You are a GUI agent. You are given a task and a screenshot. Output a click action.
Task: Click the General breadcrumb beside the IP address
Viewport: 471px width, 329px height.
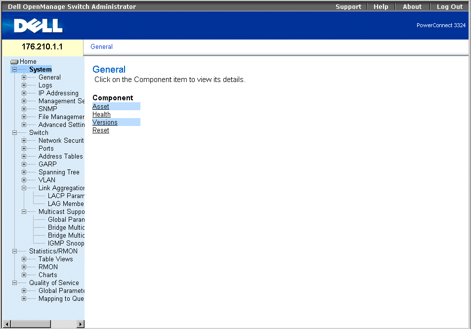[x=101, y=46]
